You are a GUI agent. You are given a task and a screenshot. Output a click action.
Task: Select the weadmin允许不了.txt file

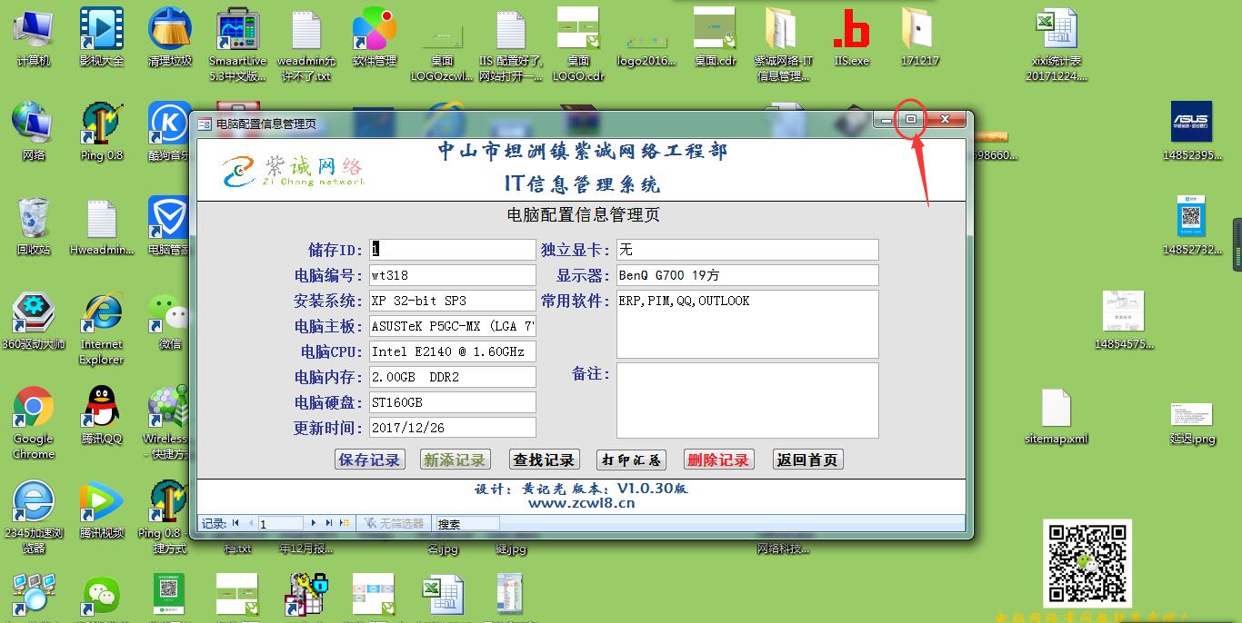306,44
